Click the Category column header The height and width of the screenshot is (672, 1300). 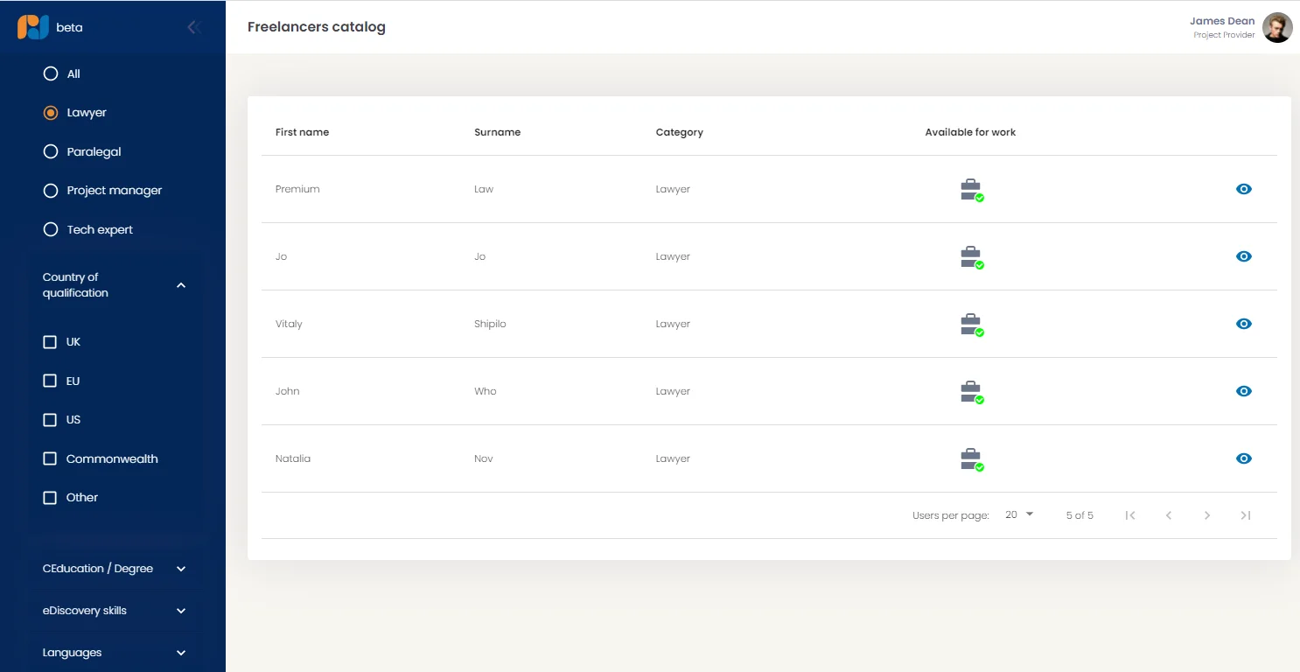[x=680, y=132]
